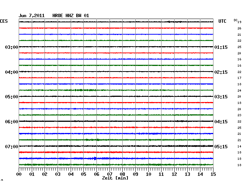Click minute tick label "12" on the axis

point(174,174)
